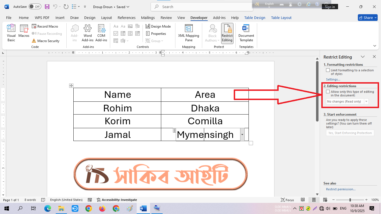Open the Visual Basic editor
Image resolution: width=381 pixels, height=214 pixels.
pos(11,33)
